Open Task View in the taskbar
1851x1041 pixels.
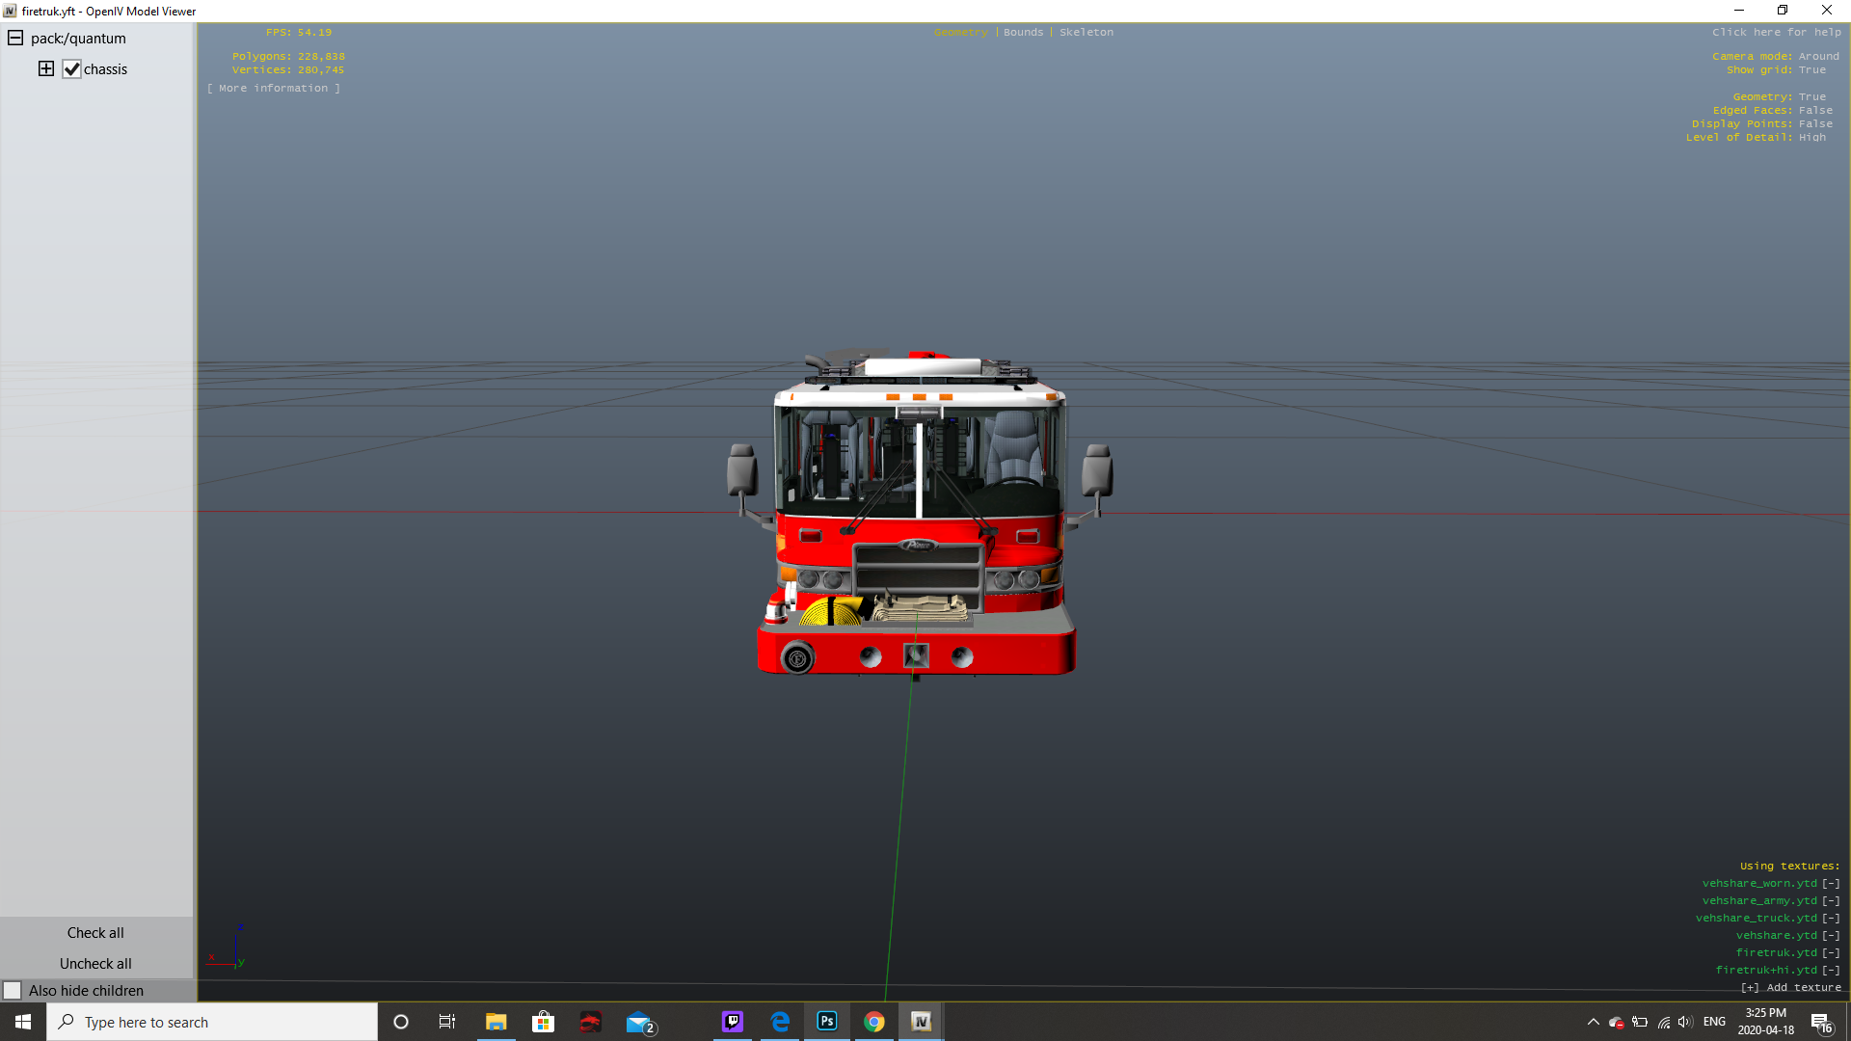pos(447,1022)
